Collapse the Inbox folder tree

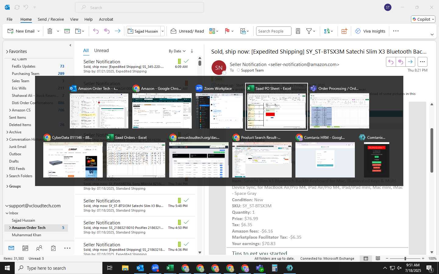pyautogui.click(x=7, y=213)
